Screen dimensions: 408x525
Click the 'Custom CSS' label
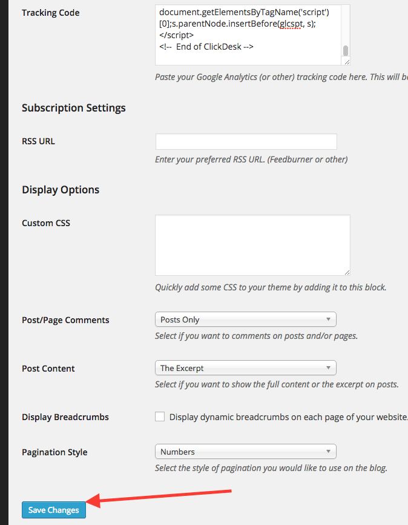[46, 223]
